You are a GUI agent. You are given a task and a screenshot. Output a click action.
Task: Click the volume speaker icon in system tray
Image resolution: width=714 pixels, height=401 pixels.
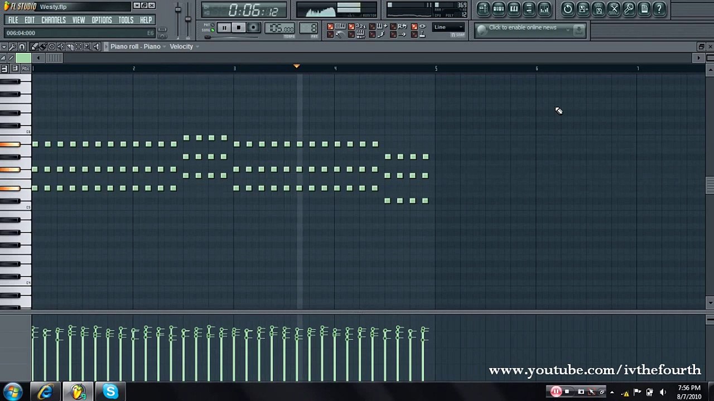pyautogui.click(x=663, y=392)
